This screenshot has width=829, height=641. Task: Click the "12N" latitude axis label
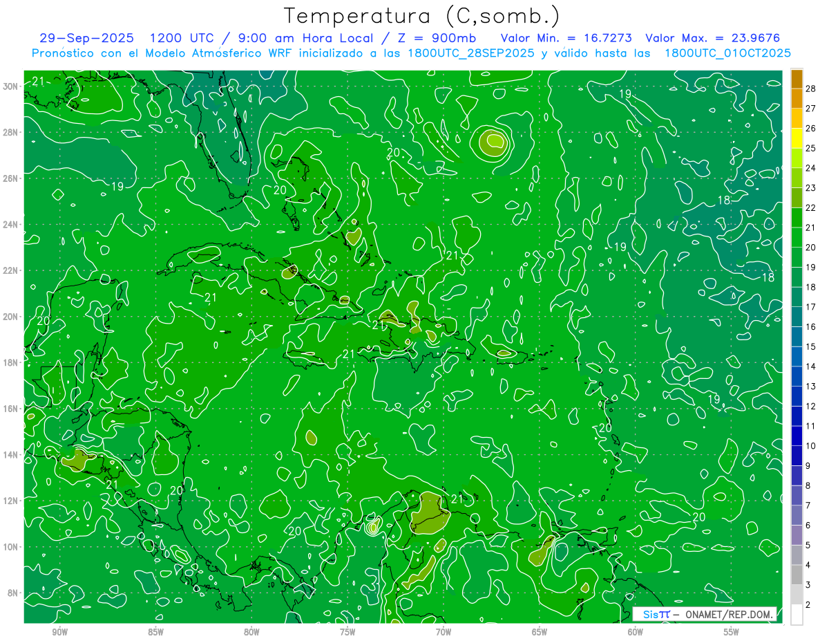pyautogui.click(x=11, y=501)
